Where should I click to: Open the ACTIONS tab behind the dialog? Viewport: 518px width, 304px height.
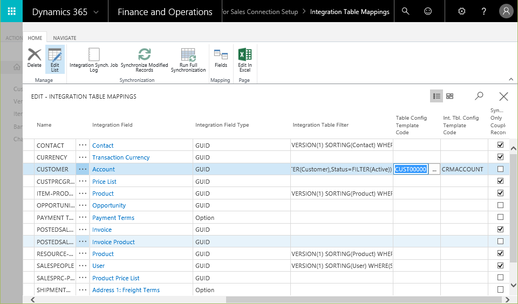click(x=14, y=38)
